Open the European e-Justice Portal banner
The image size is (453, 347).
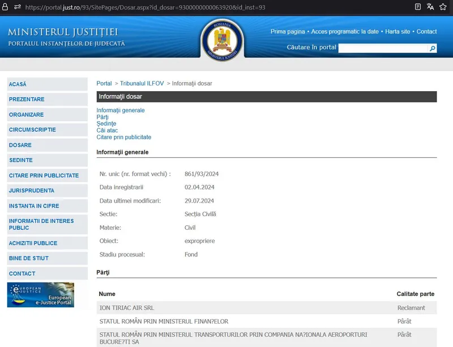click(40, 295)
